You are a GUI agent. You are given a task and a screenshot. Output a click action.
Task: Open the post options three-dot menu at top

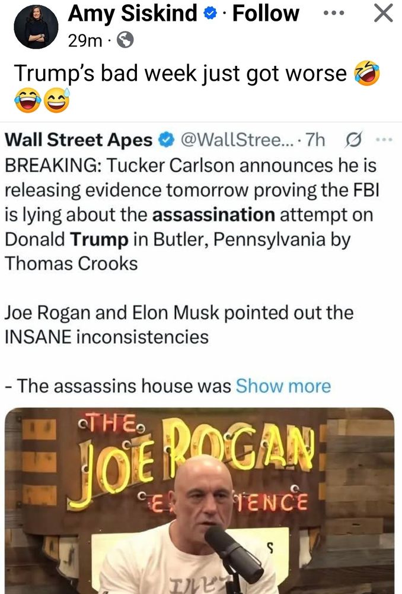(x=332, y=13)
